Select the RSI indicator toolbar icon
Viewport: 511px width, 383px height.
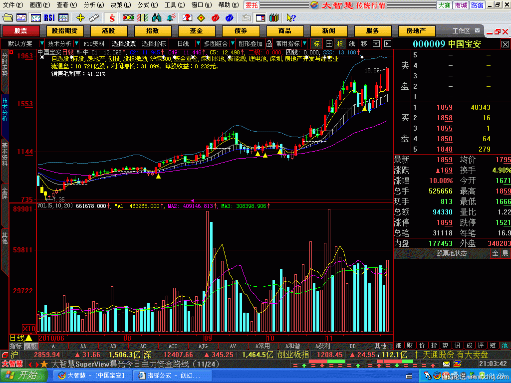coord(49,17)
